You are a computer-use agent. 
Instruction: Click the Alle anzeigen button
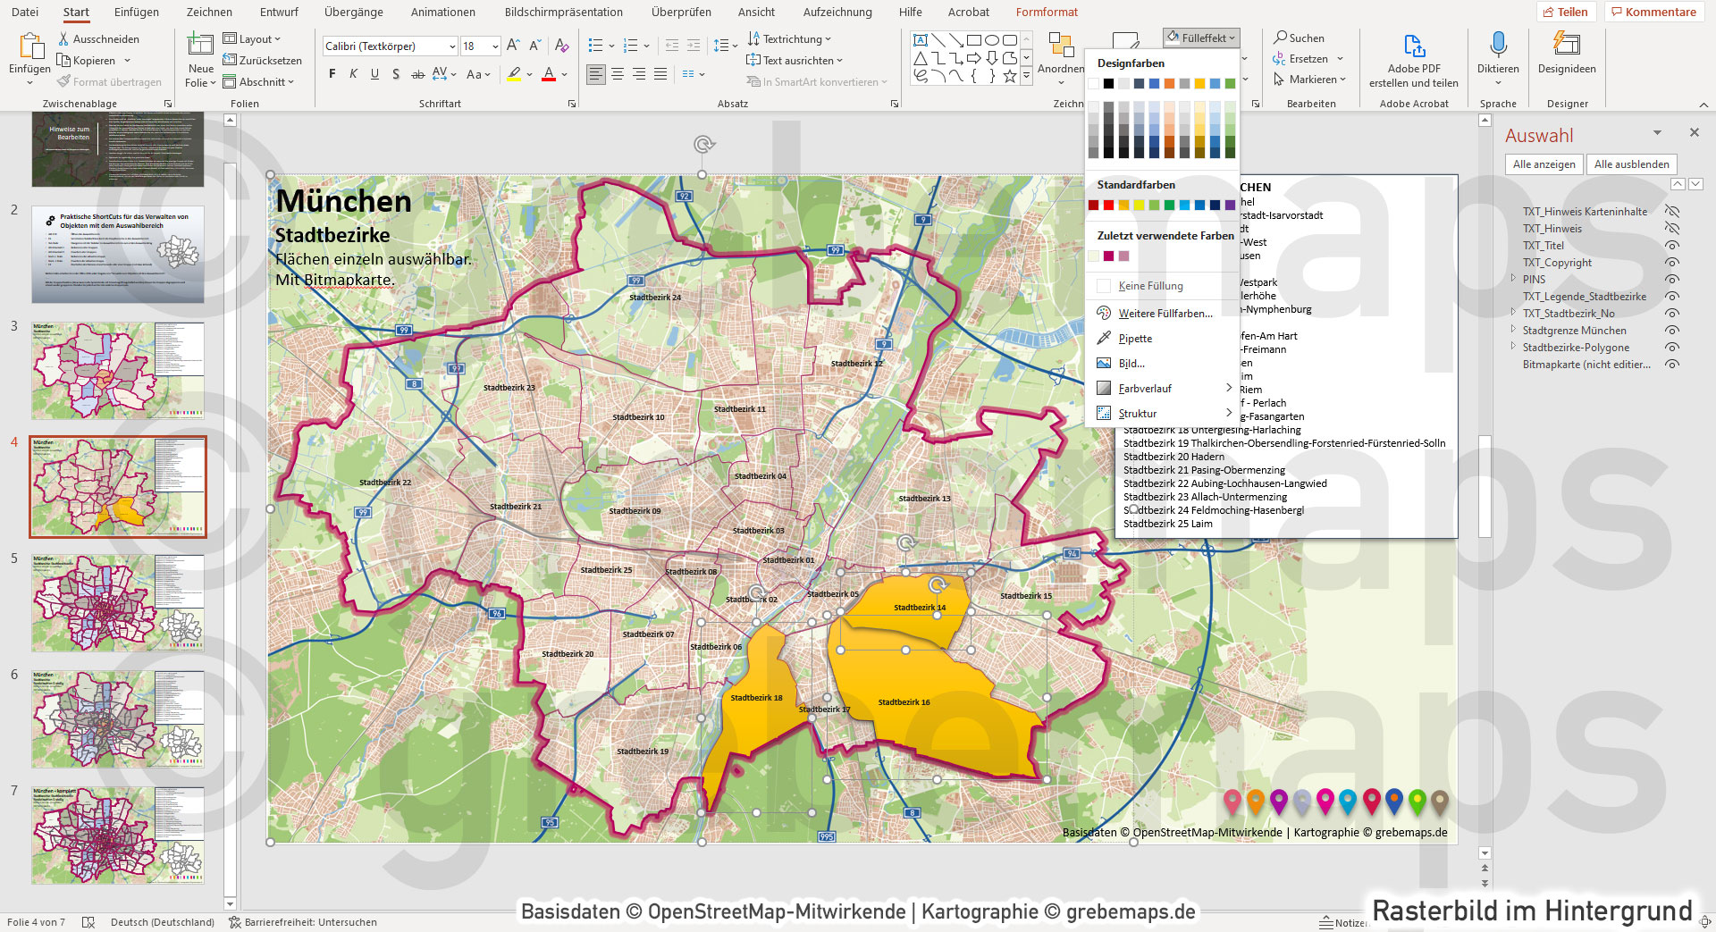[1544, 164]
